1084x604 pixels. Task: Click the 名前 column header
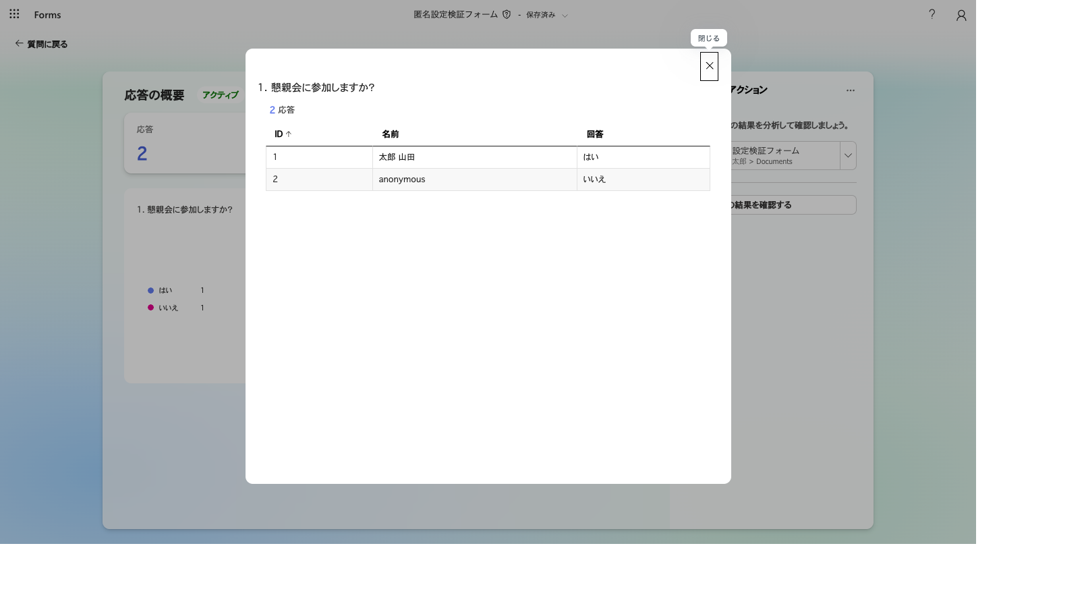(390, 134)
